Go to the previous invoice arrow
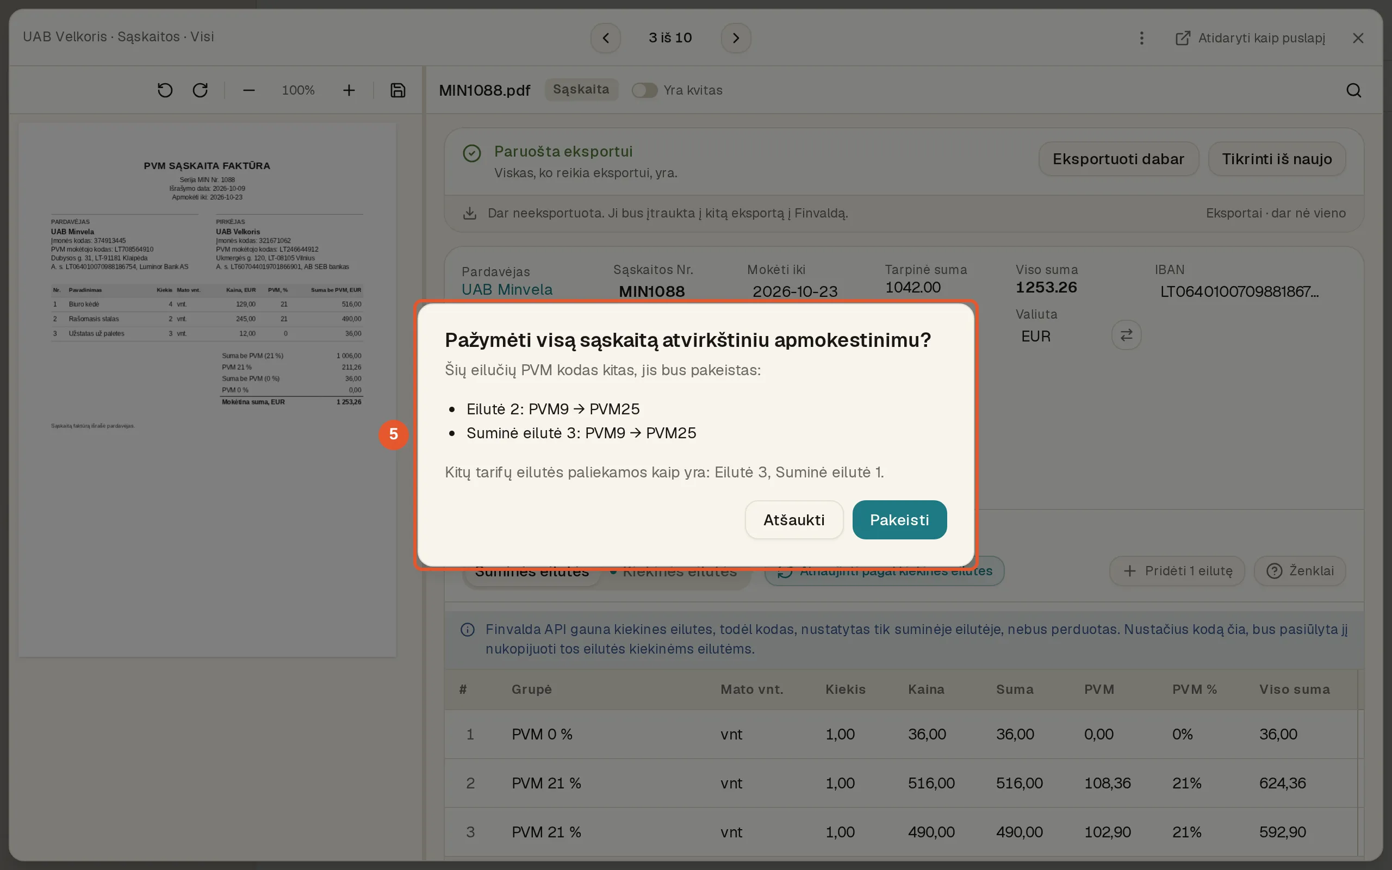Viewport: 1392px width, 870px height. pyautogui.click(x=605, y=38)
